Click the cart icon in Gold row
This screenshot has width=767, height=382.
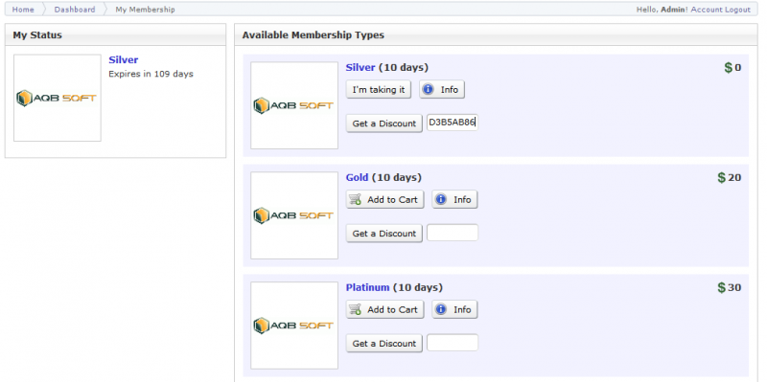356,199
